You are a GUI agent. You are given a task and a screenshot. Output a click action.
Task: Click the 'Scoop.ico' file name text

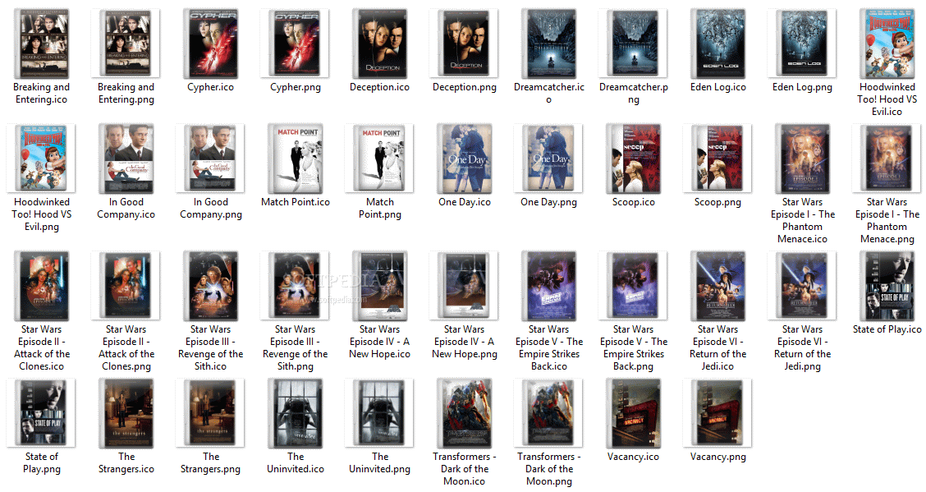[x=633, y=203]
